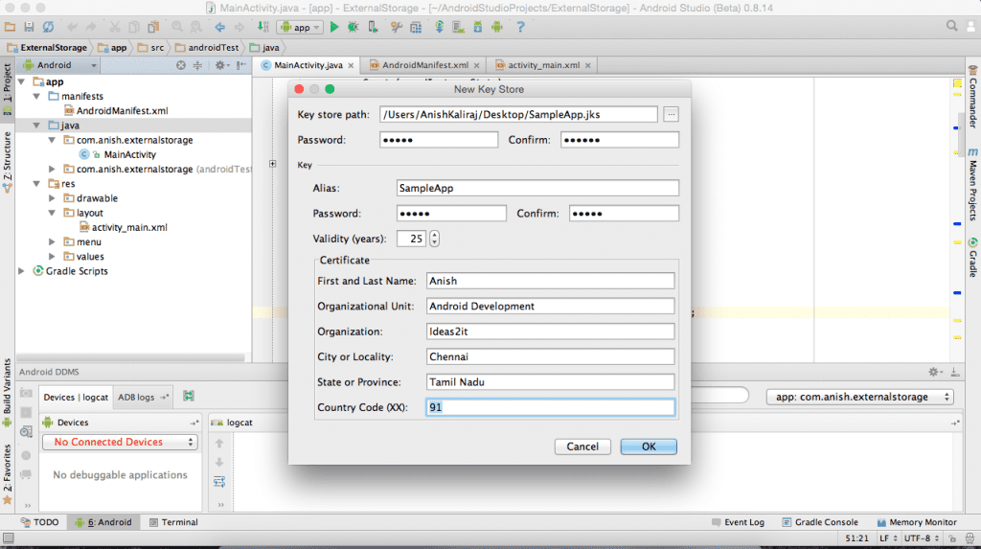Click the blue Back navigation arrow
Viewport: 981px width, 549px height.
(219, 27)
